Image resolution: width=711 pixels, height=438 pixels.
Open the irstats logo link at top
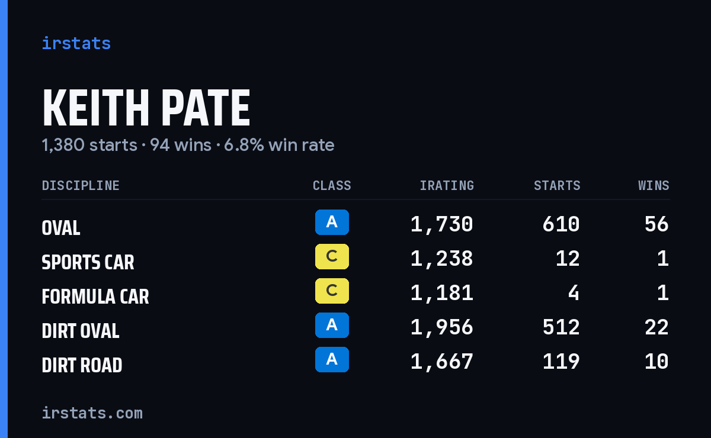pos(76,43)
